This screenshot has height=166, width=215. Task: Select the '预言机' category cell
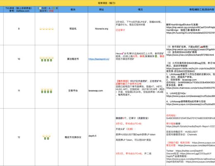73,29
